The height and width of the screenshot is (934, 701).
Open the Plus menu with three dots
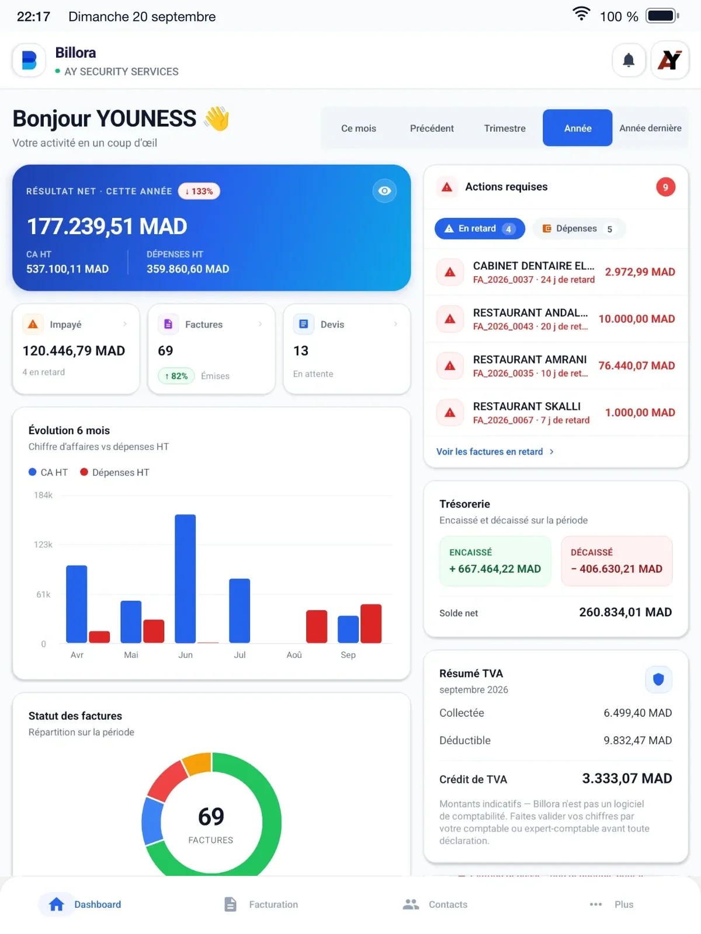[x=611, y=904]
